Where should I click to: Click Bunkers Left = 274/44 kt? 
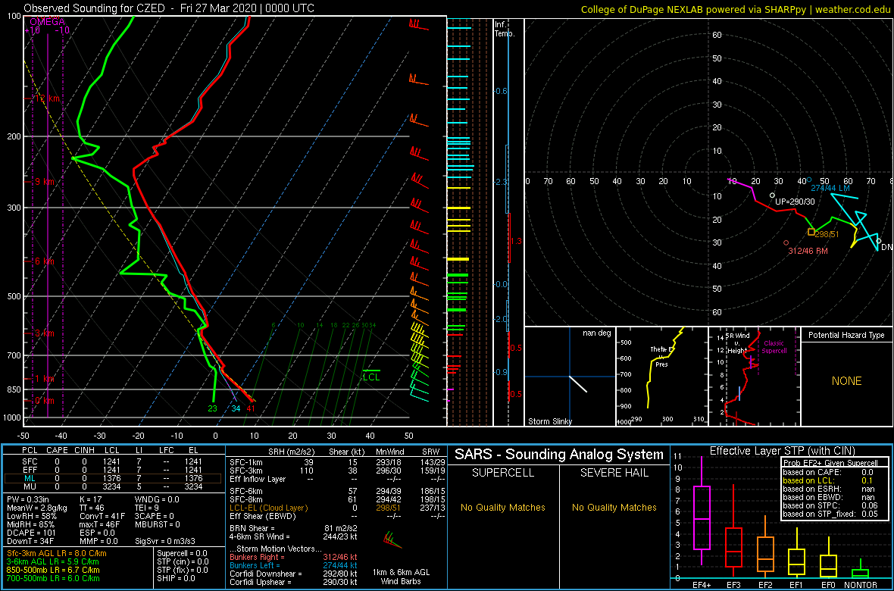[293, 564]
